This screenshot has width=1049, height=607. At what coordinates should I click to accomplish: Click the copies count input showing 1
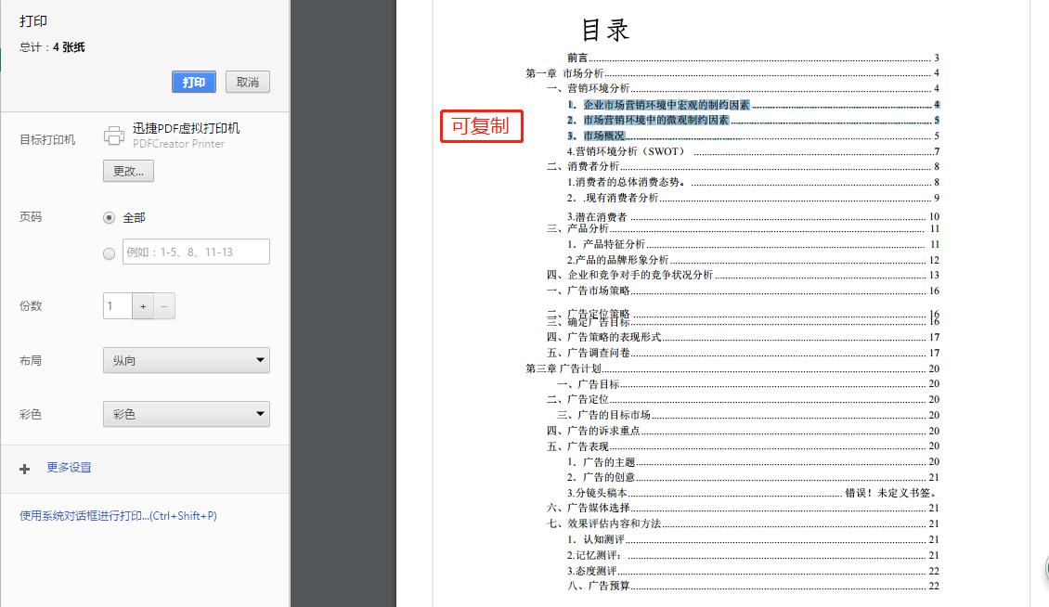116,305
